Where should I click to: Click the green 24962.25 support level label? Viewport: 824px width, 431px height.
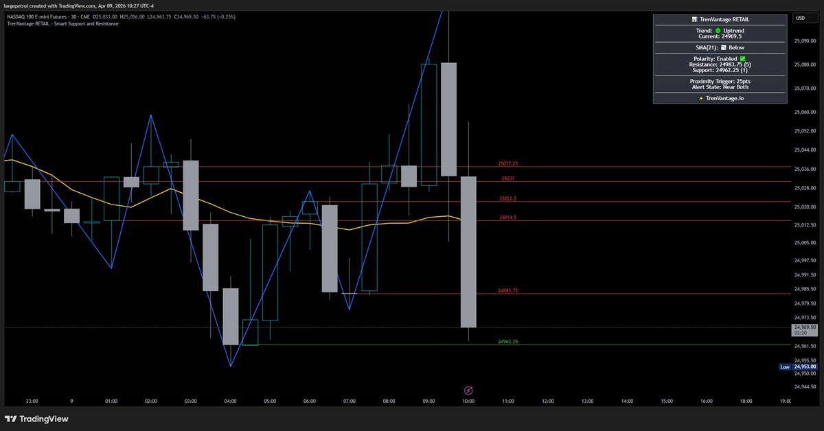[x=508, y=342]
